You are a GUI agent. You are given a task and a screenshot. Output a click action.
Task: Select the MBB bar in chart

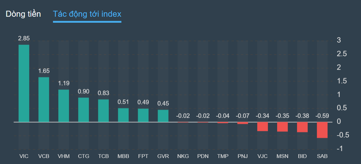(123, 115)
